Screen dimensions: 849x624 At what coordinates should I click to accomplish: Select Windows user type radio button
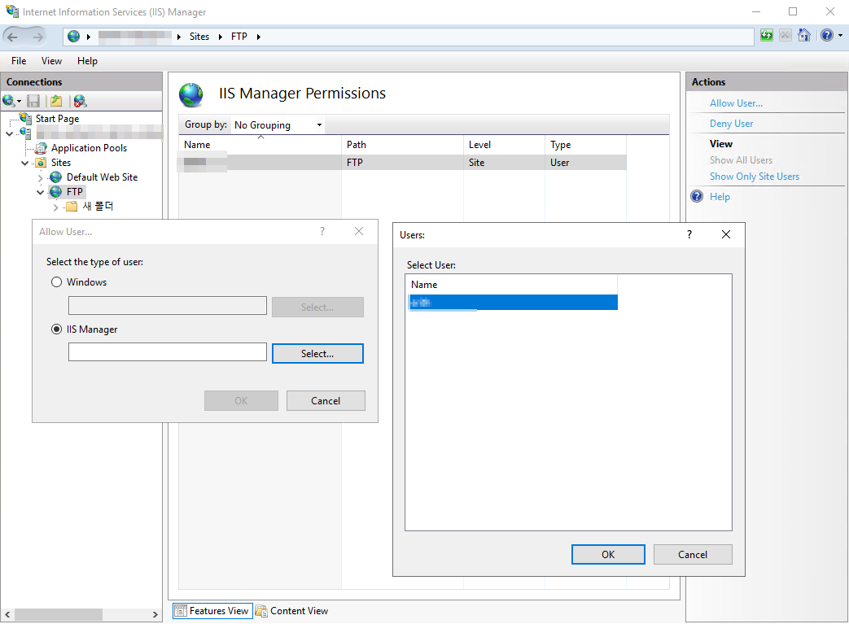tap(56, 282)
